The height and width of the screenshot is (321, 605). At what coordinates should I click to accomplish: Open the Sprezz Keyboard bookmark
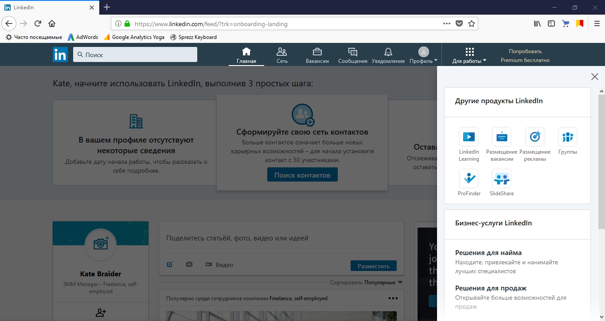[x=194, y=37]
